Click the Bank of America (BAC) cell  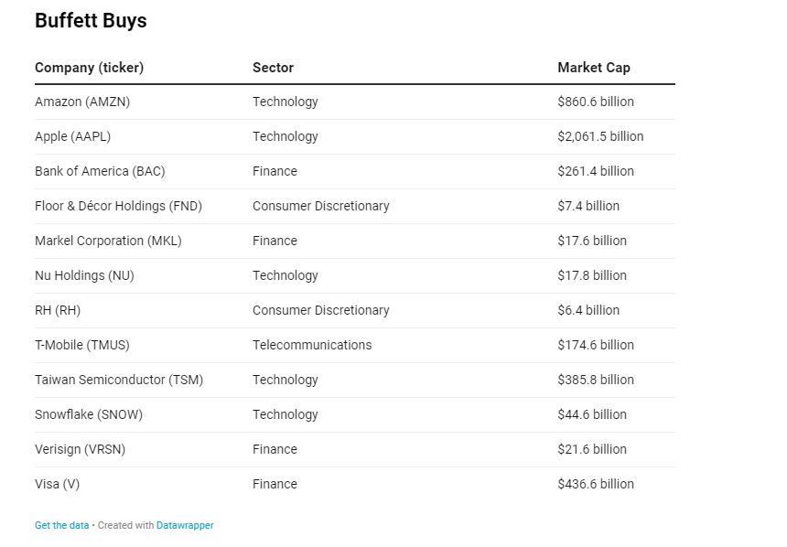[100, 172]
